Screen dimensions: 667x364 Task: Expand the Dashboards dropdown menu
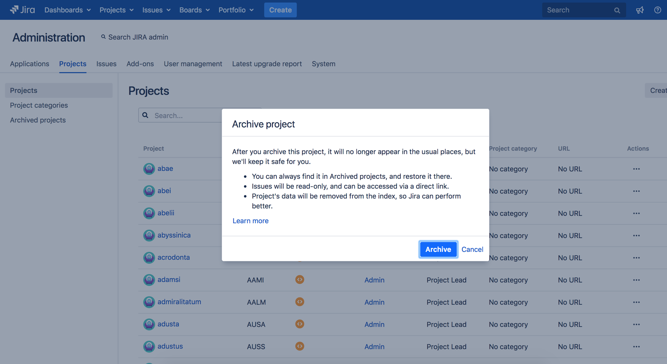67,10
